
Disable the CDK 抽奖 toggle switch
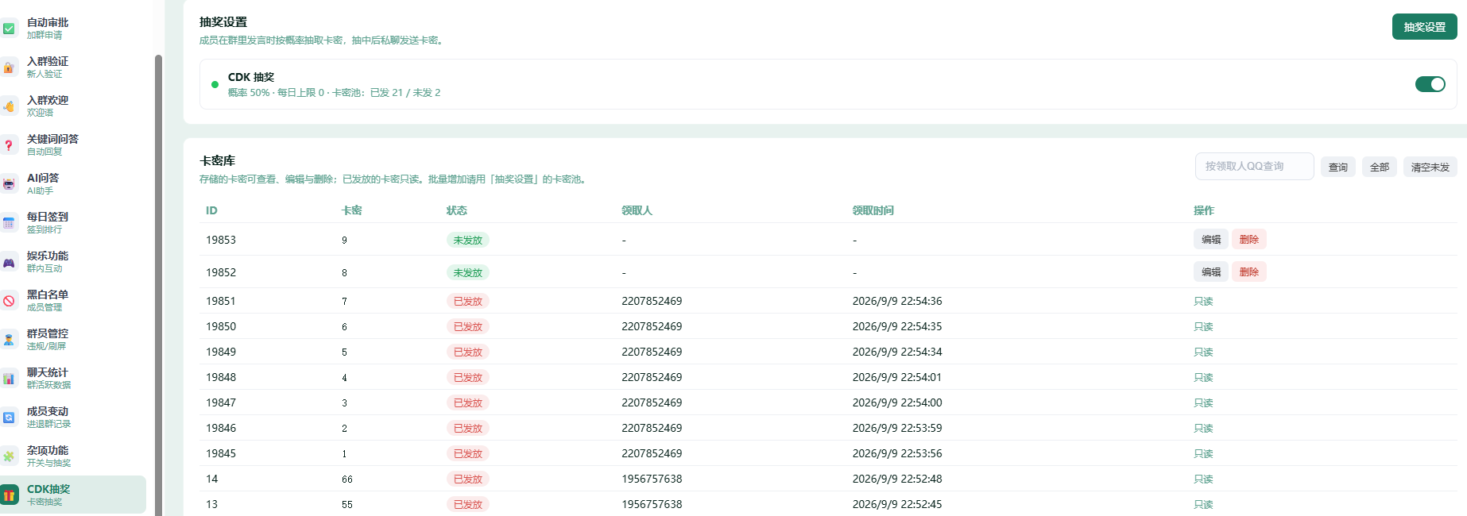click(x=1430, y=84)
